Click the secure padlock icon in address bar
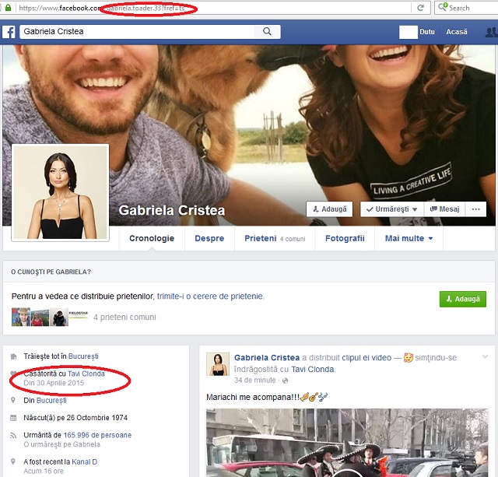Screen dimensions: 498x477 tap(6, 8)
